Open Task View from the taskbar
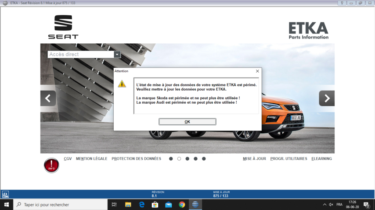Screen dimensions: 375x210 pos(114,204)
